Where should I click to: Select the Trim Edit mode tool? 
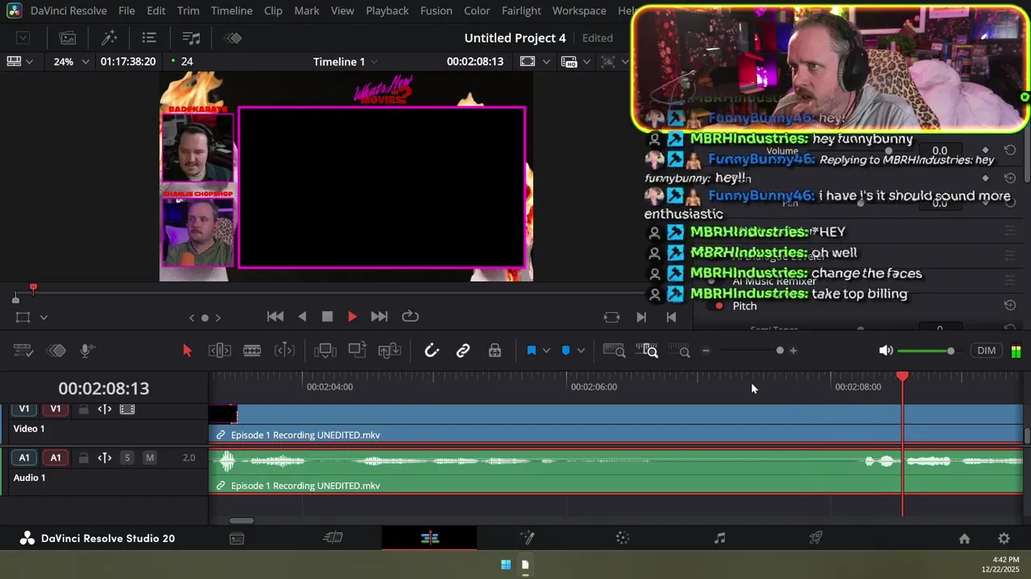(x=220, y=351)
